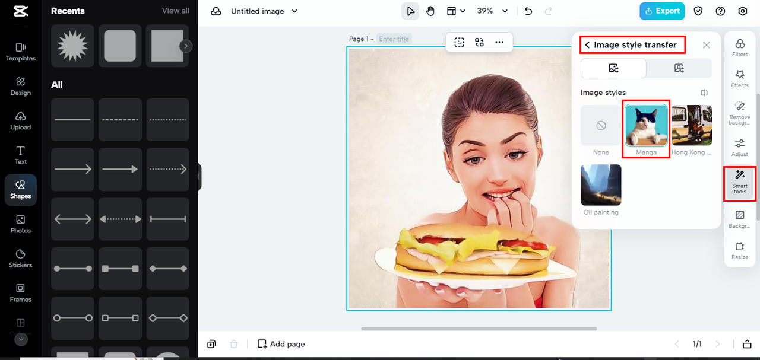Open the CapCut home logo
Image resolution: width=760 pixels, height=360 pixels.
[x=20, y=11]
